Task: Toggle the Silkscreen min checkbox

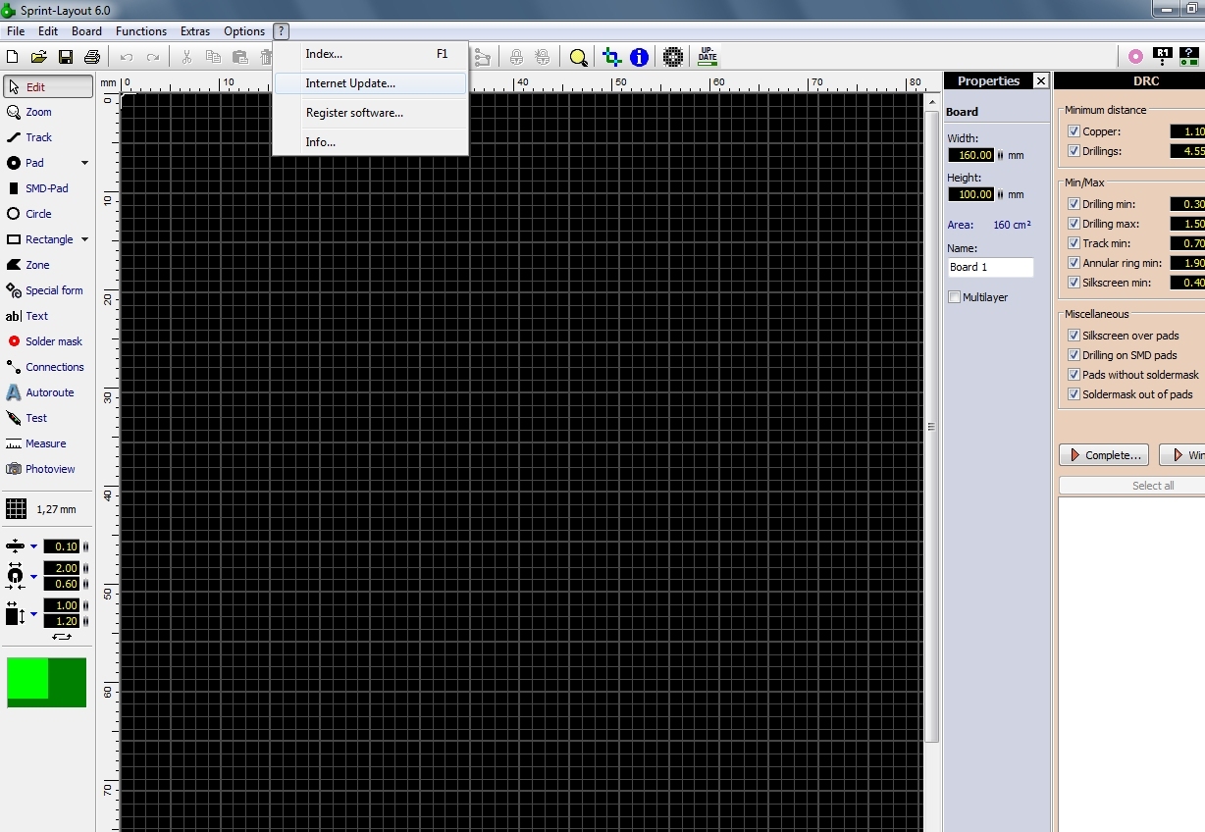Action: point(1074,283)
